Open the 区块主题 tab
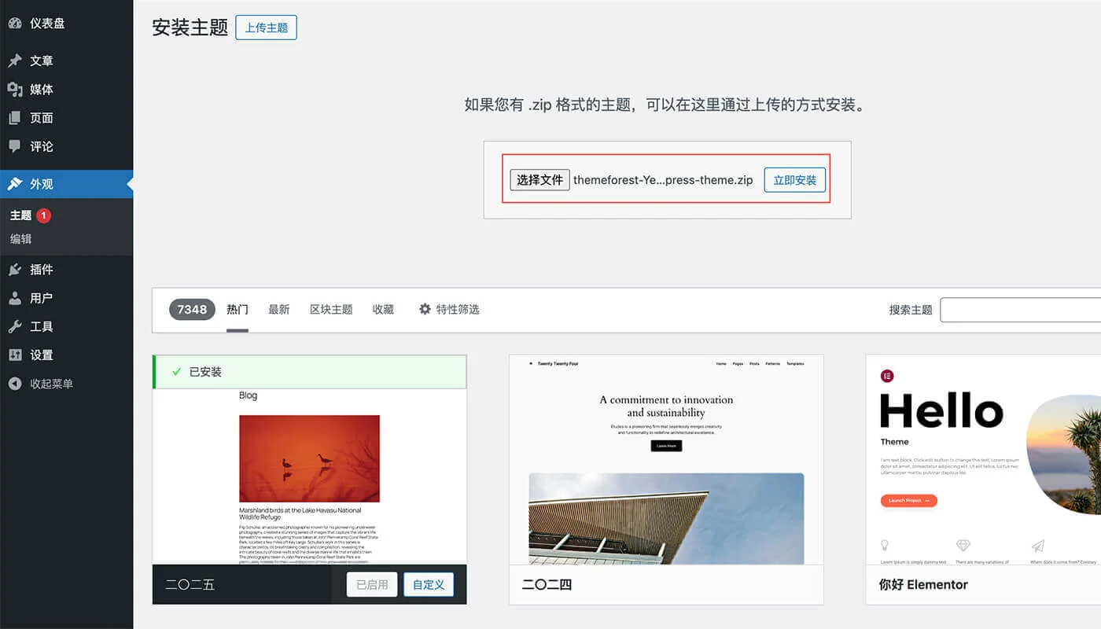Viewport: 1101px width, 629px height. pos(331,309)
